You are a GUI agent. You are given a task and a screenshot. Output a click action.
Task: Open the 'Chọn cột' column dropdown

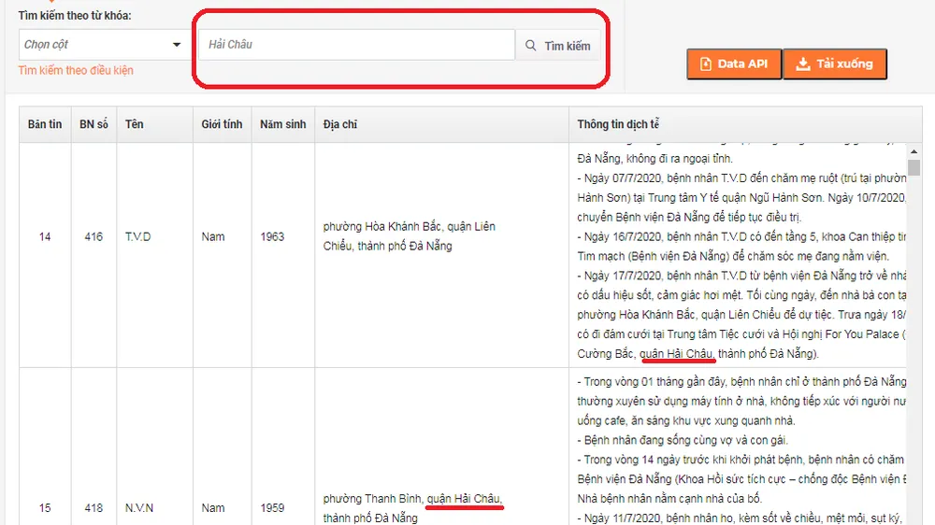click(103, 45)
